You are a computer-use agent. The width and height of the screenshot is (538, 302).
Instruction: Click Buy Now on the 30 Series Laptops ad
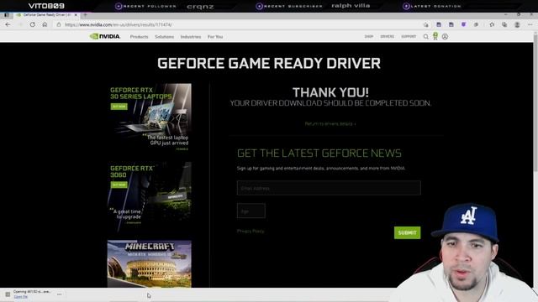(x=119, y=107)
